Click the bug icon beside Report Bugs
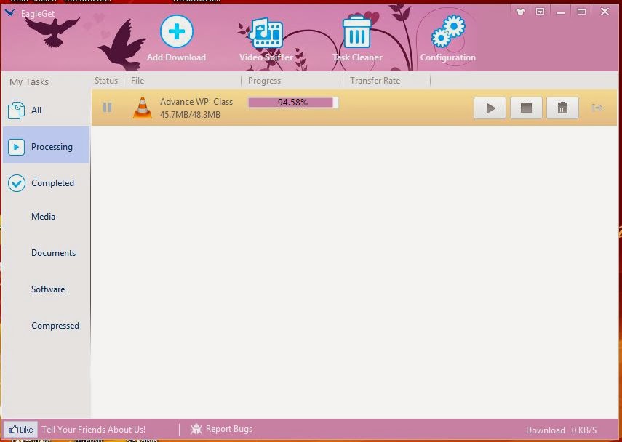 196,429
